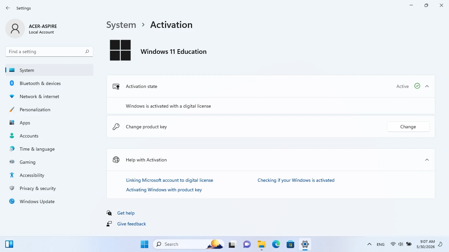Click the Accessibility figure icon
Viewport: 449px width, 252px height.
[x=12, y=175]
